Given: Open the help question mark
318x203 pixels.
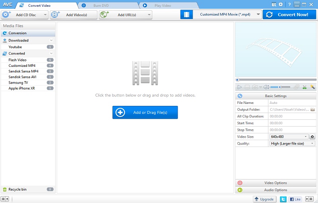Looking at the screenshot, I should (x=289, y=4).
